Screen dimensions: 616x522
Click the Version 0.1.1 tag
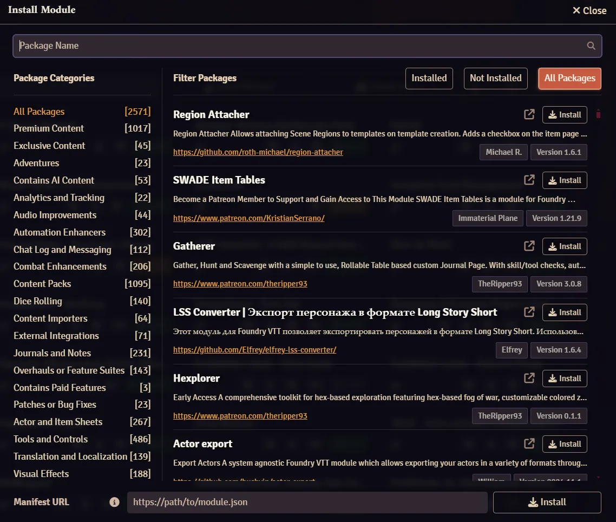pyautogui.click(x=559, y=416)
